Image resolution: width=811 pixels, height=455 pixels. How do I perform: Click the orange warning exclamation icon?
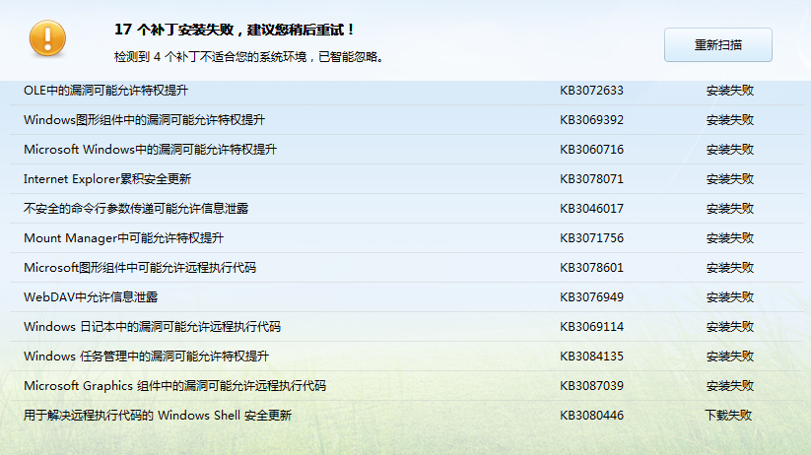[x=47, y=38]
